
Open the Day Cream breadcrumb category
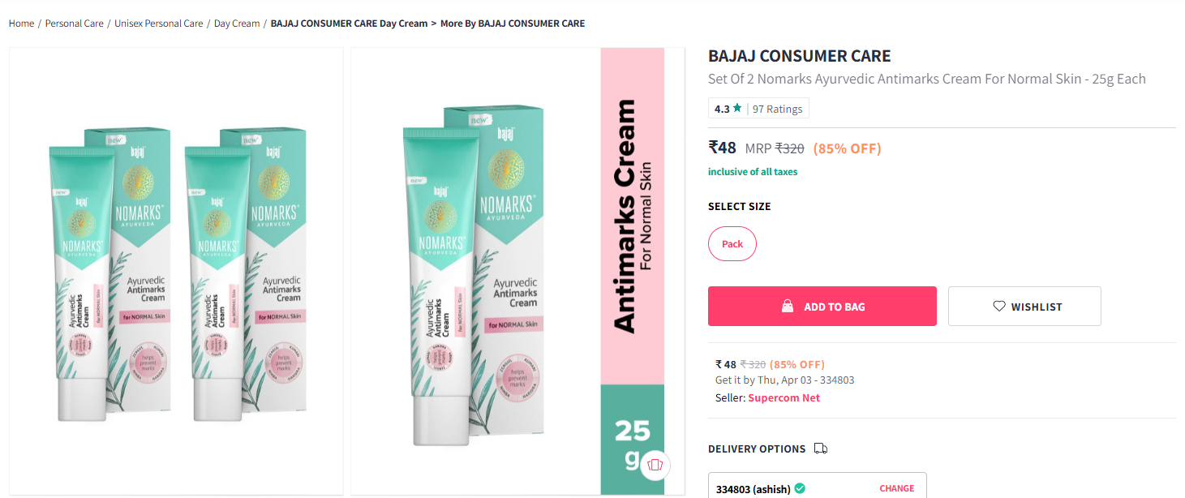click(x=237, y=24)
